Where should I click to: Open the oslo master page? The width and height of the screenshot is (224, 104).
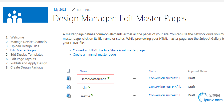84,88
